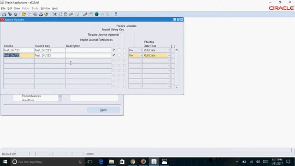Image resolution: width=295 pixels, height=166 pixels.
Task: Select 'Encumbrances' in the Navigator list
Action: tap(31, 96)
